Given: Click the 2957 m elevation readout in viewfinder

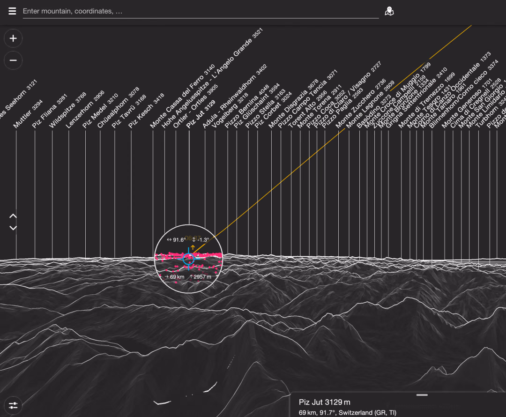Looking at the screenshot, I should click(201, 277).
